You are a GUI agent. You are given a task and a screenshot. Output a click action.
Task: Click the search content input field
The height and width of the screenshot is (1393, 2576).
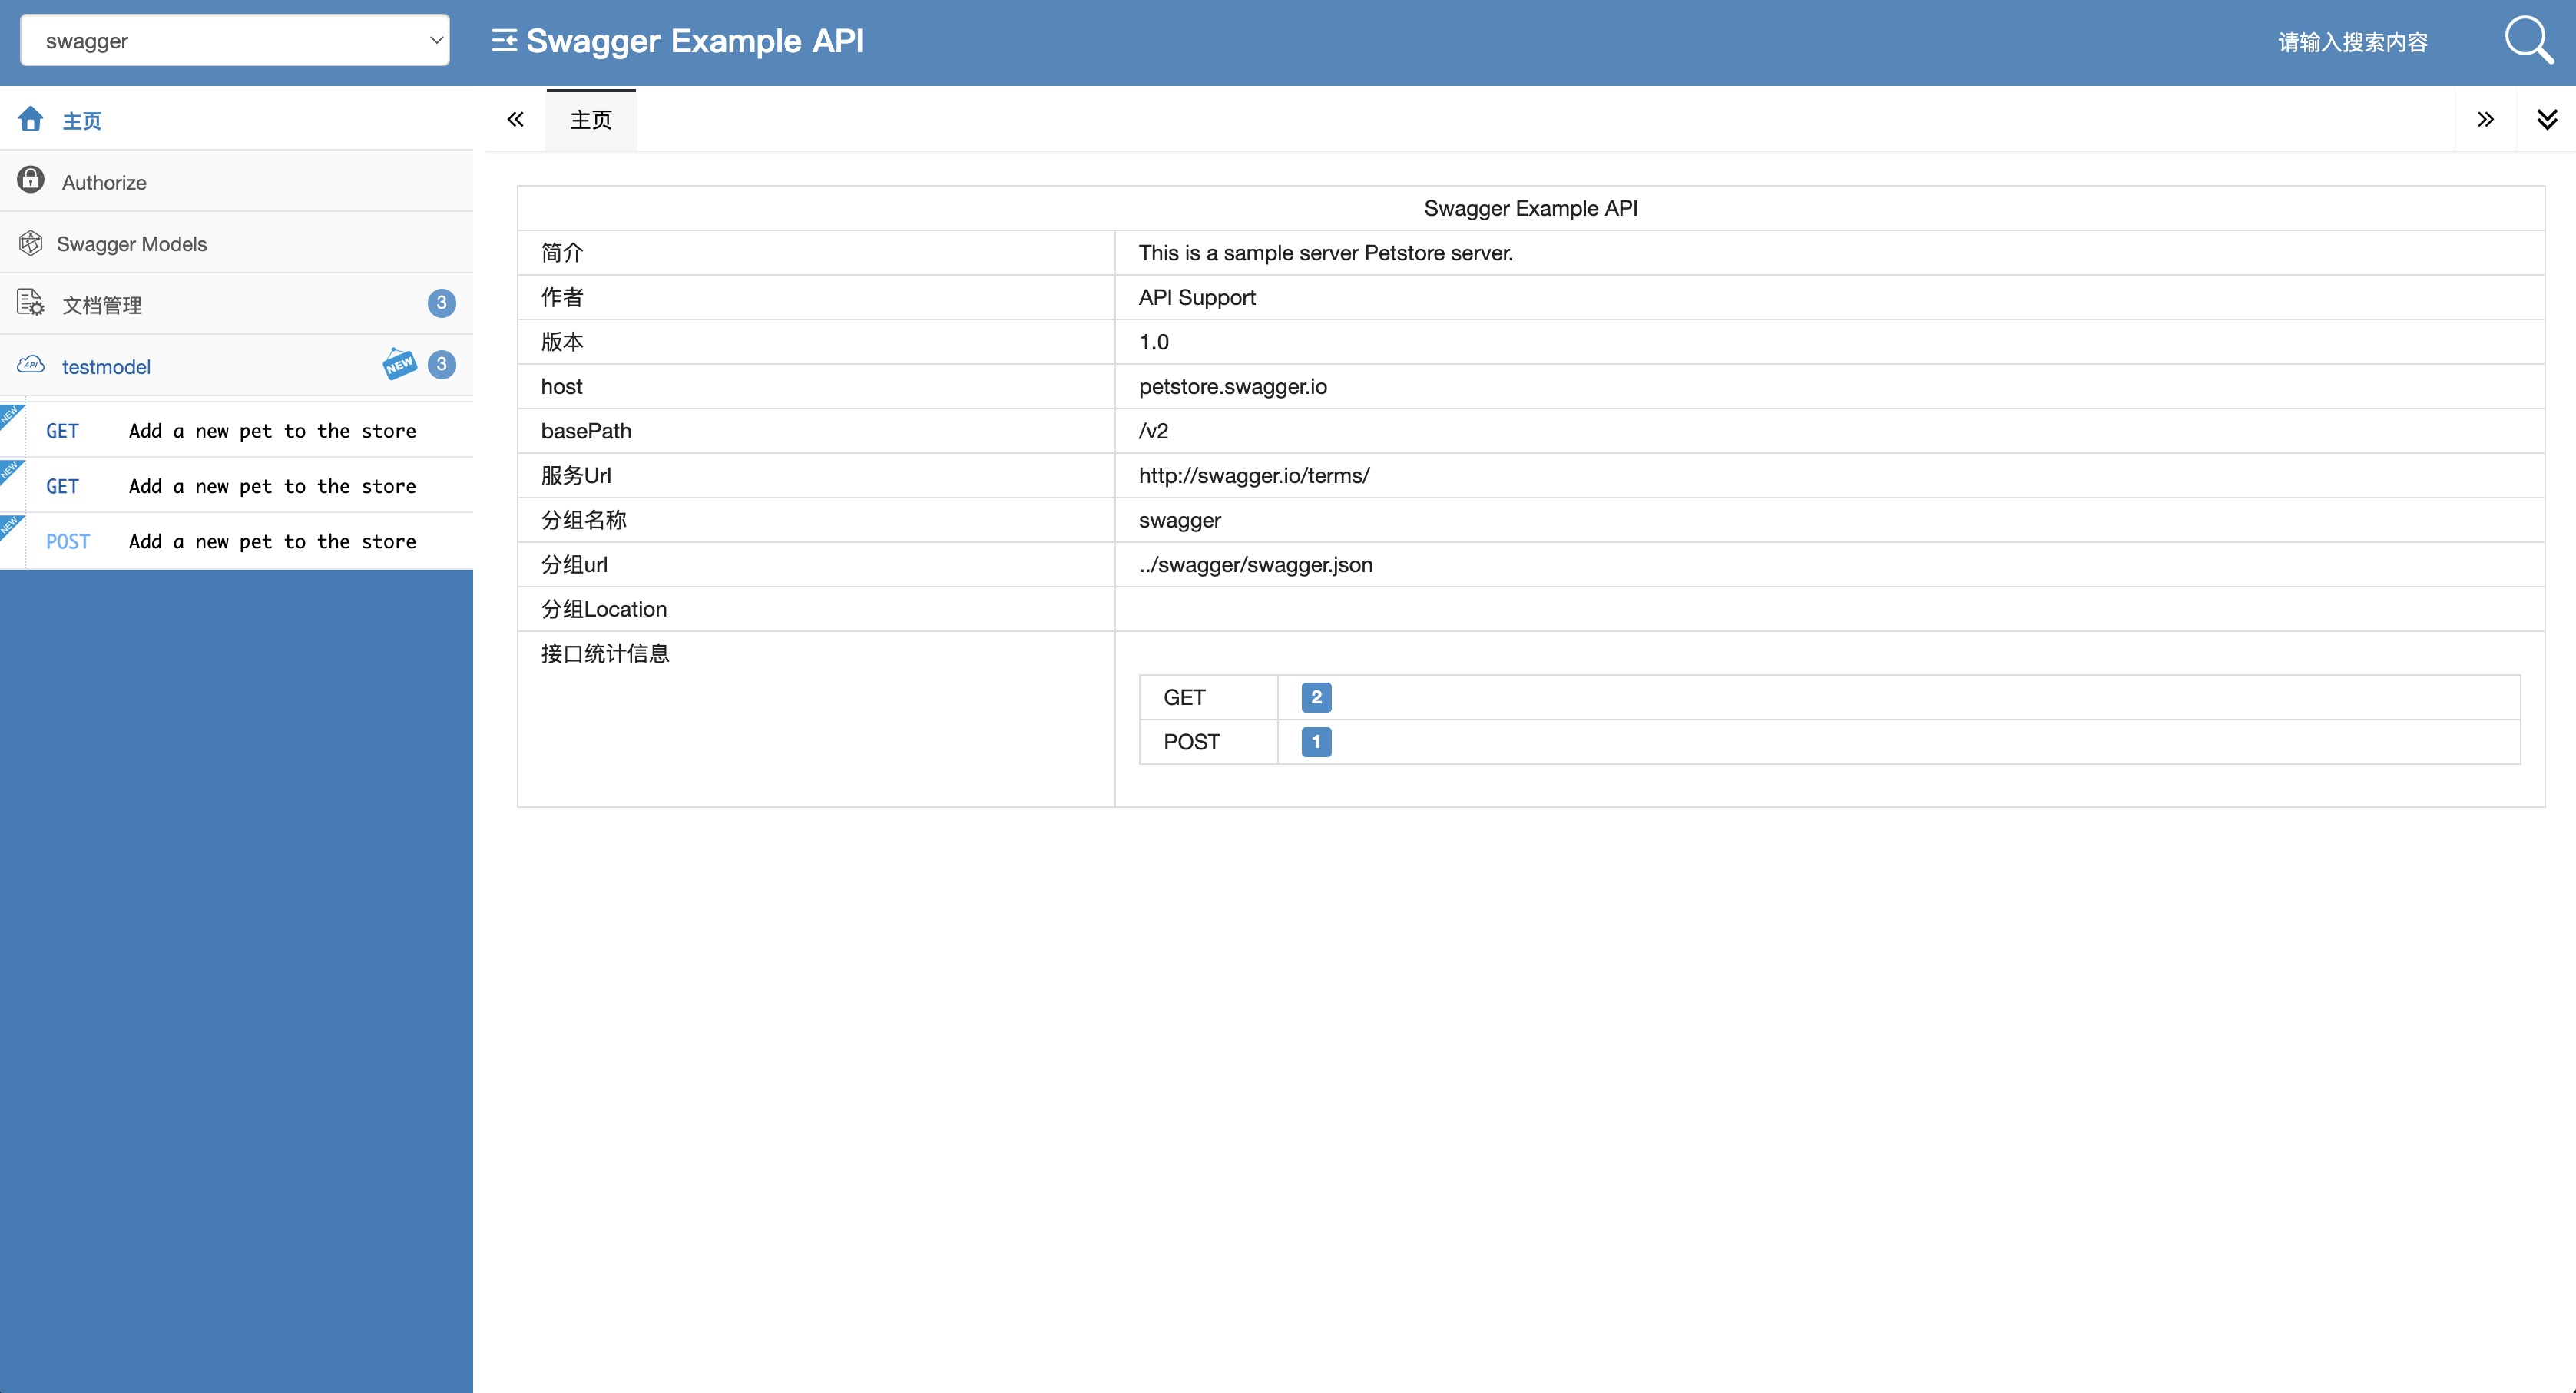(x=2352, y=42)
